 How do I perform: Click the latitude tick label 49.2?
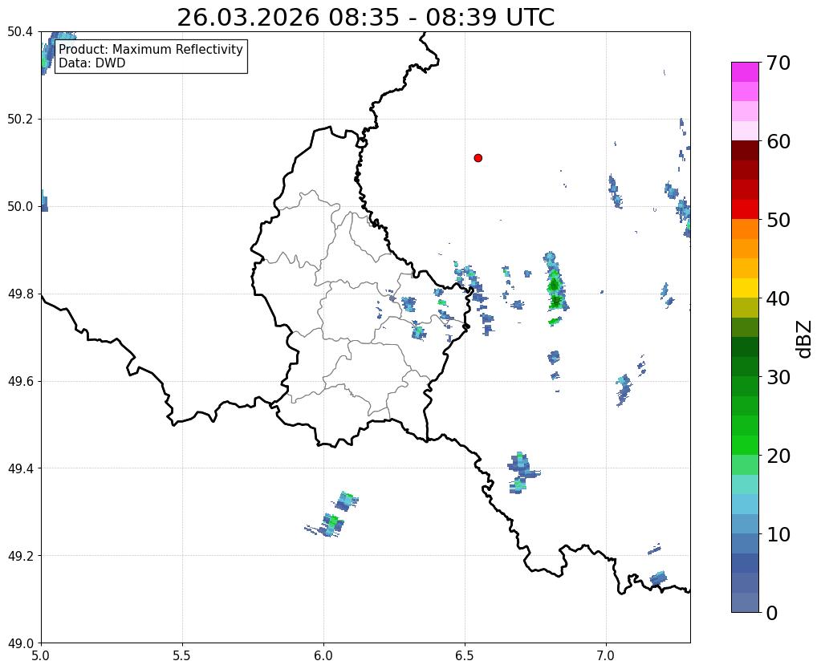click(20, 556)
